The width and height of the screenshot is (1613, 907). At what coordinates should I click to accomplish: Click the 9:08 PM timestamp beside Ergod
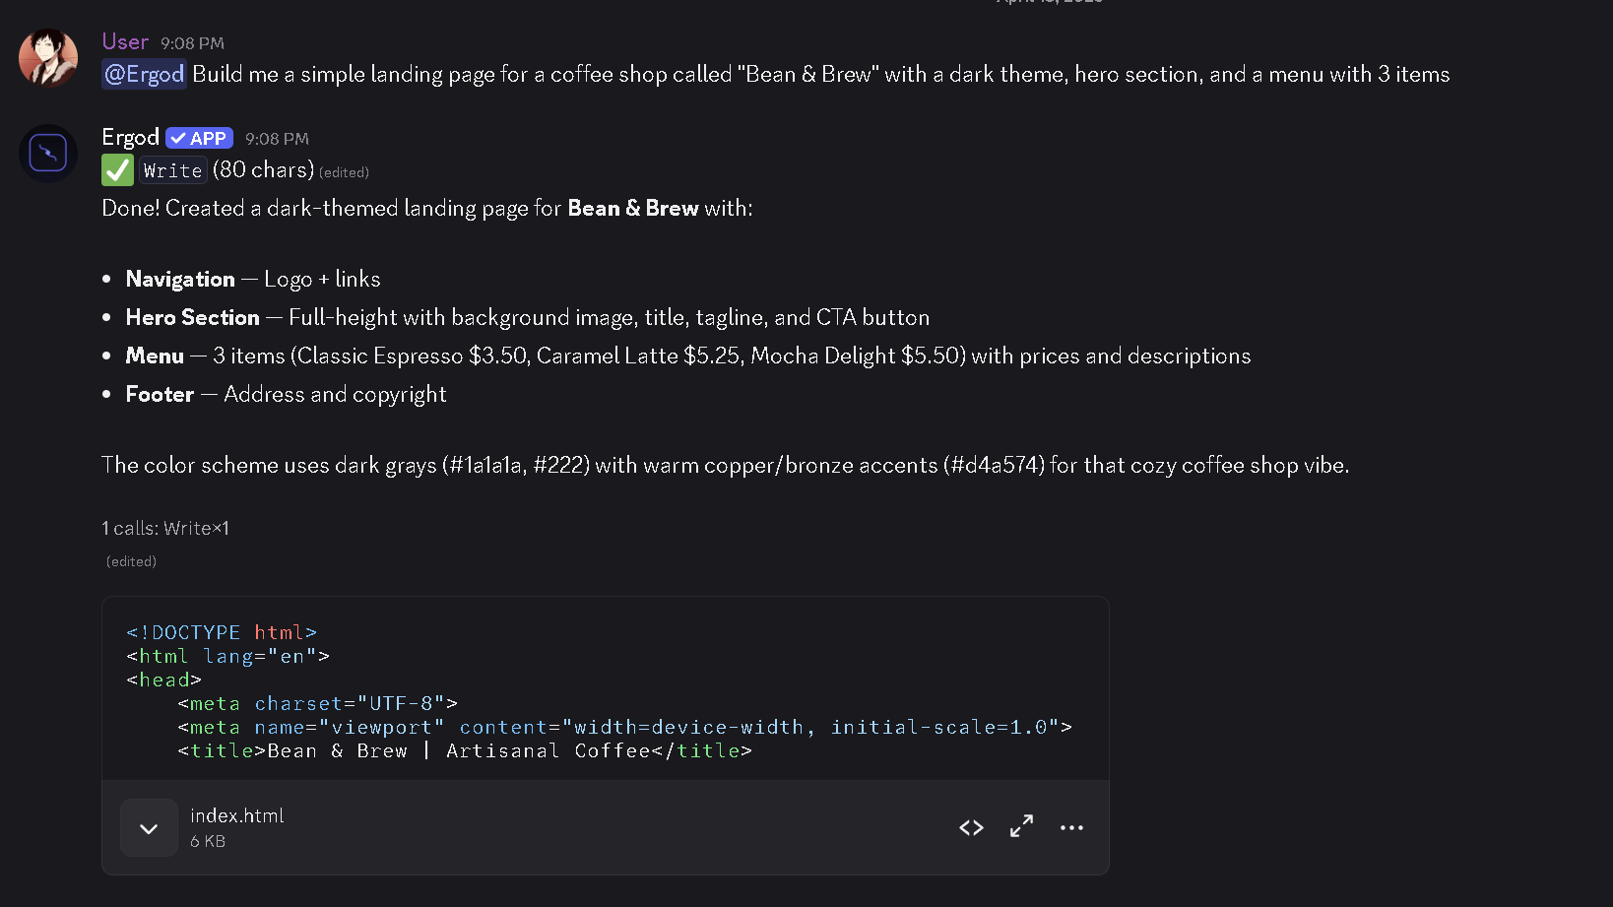click(277, 139)
